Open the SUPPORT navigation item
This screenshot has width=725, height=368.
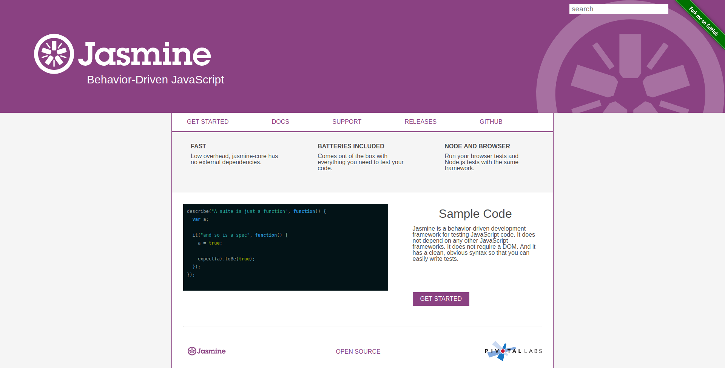[x=347, y=122]
